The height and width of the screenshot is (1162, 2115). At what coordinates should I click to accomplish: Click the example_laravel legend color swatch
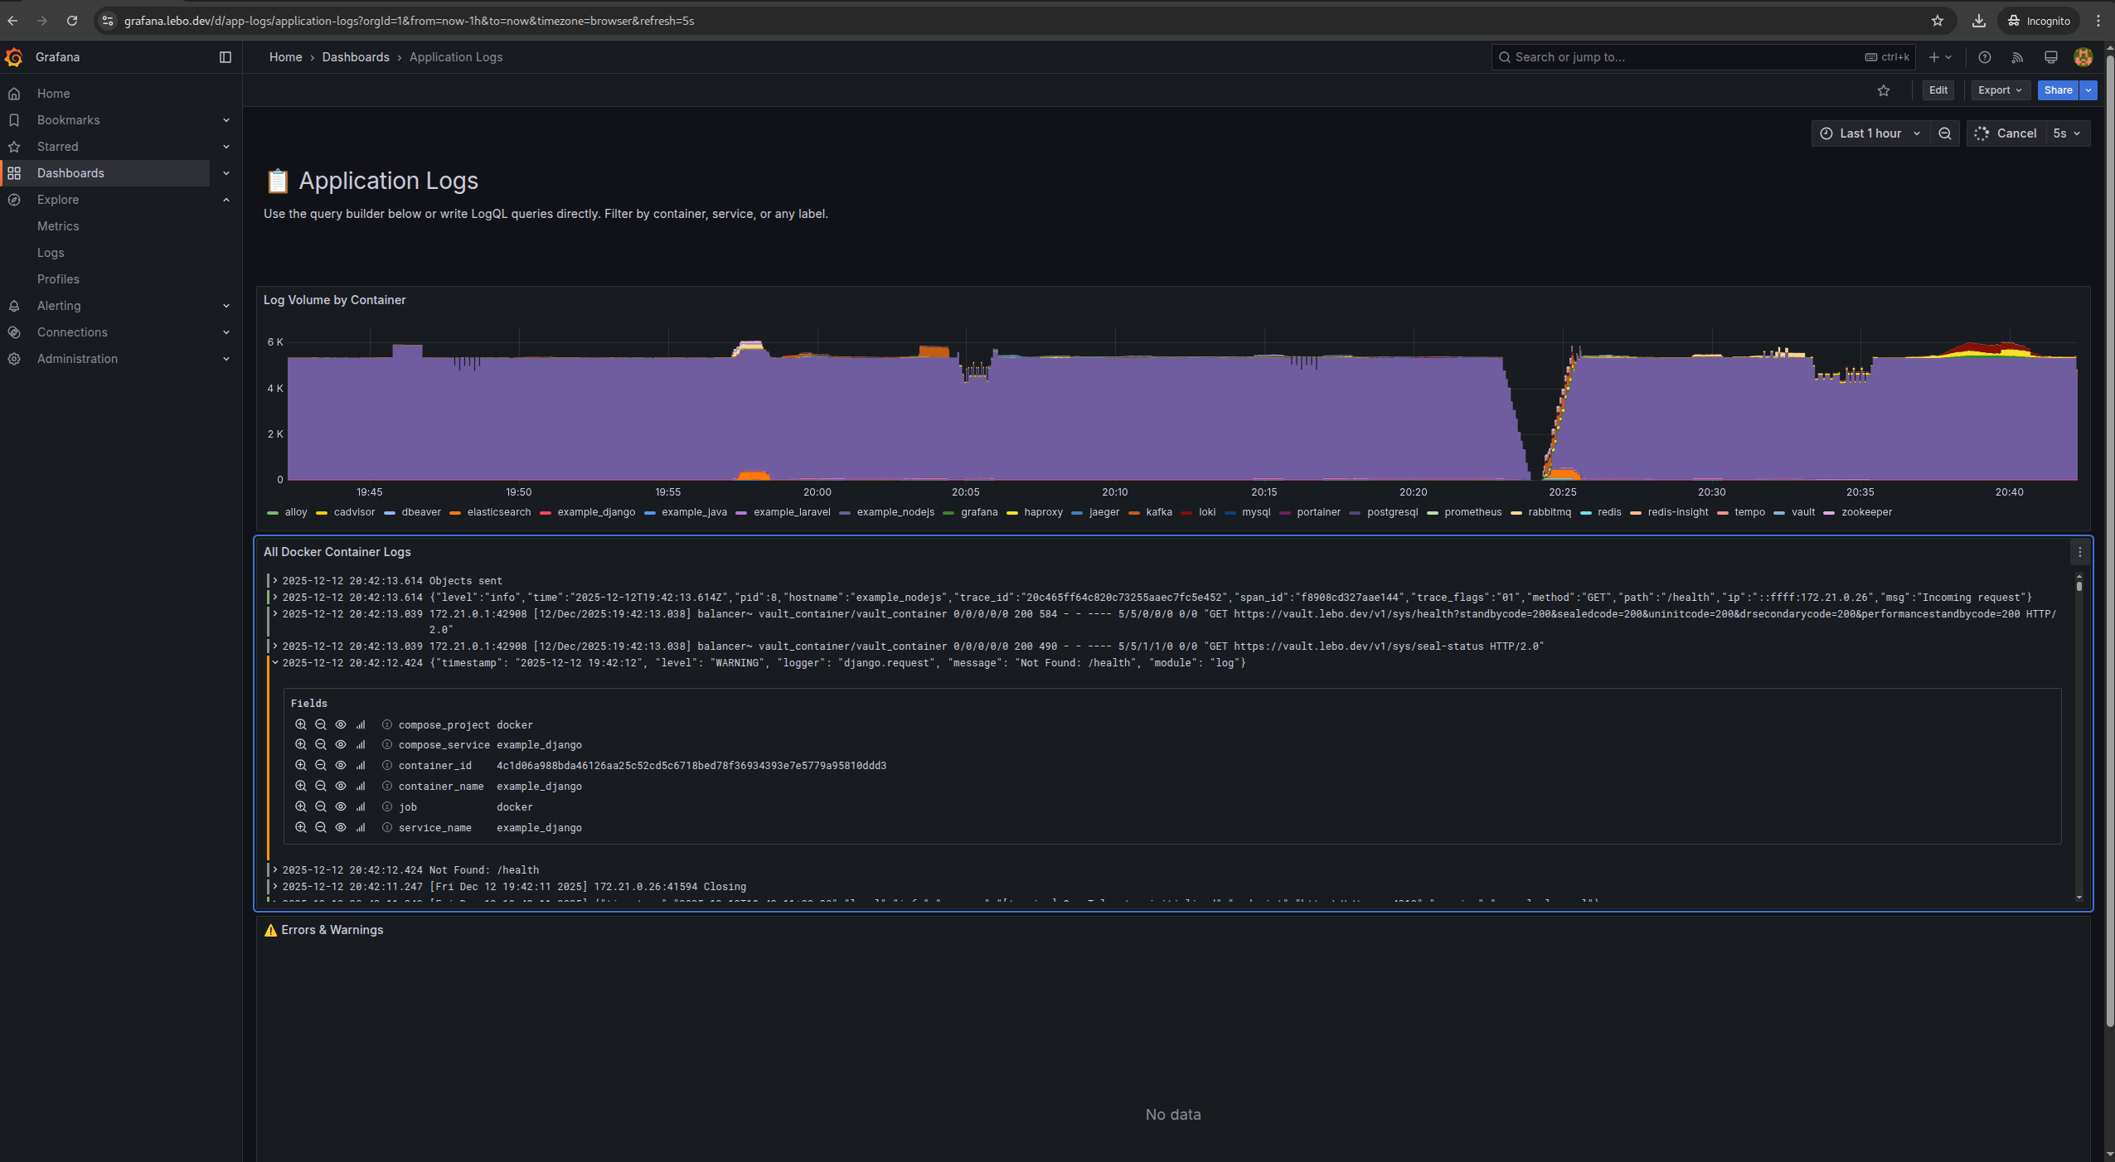pyautogui.click(x=741, y=512)
